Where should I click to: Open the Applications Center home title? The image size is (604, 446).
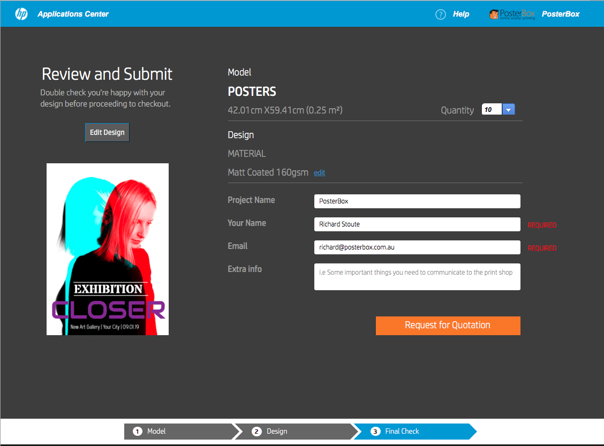click(73, 14)
